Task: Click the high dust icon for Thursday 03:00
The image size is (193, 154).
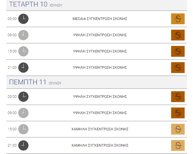Action: [178, 97]
